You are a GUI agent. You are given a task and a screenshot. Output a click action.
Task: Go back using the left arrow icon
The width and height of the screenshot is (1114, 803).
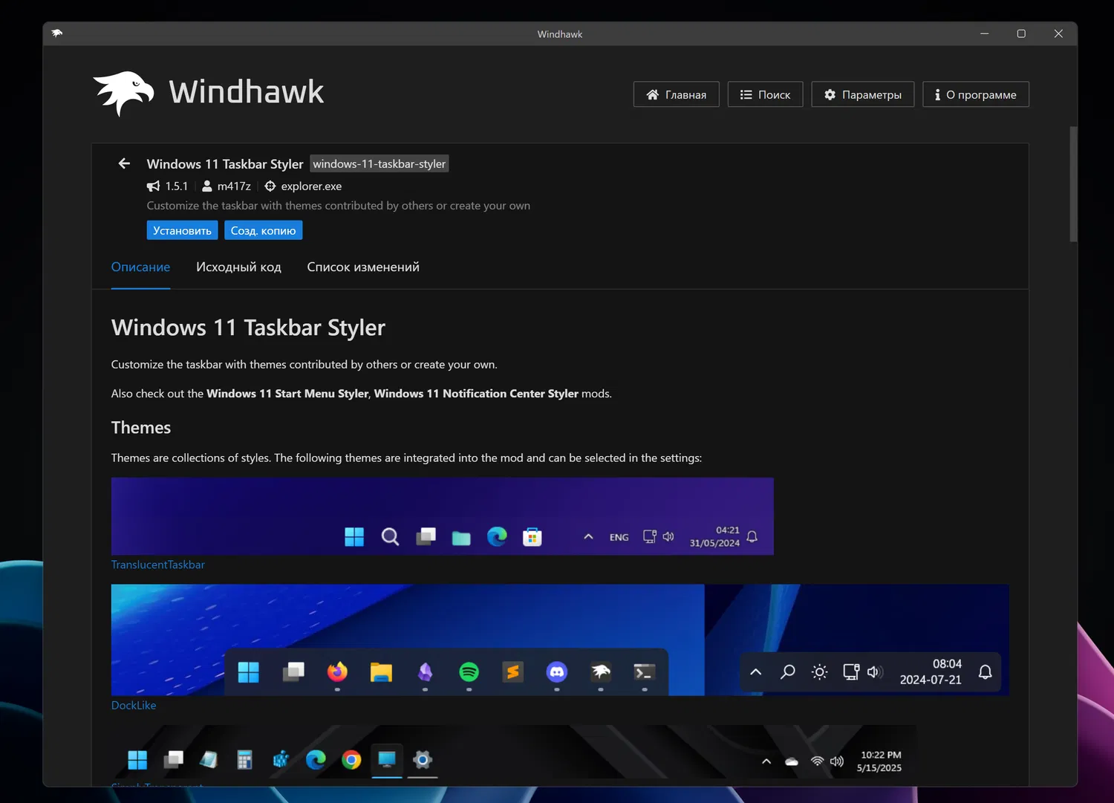(124, 163)
